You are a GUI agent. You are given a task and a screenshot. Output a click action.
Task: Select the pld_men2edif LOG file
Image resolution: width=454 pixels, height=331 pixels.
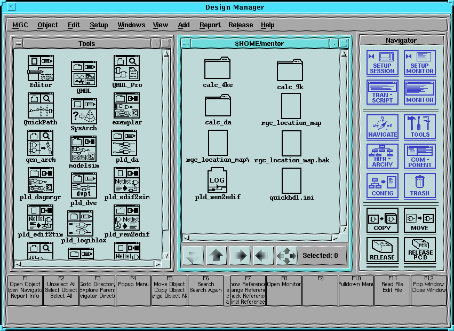pos(218,180)
